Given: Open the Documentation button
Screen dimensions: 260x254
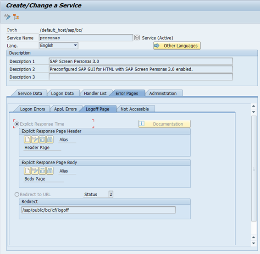Looking at the screenshot, I should tap(165, 124).
